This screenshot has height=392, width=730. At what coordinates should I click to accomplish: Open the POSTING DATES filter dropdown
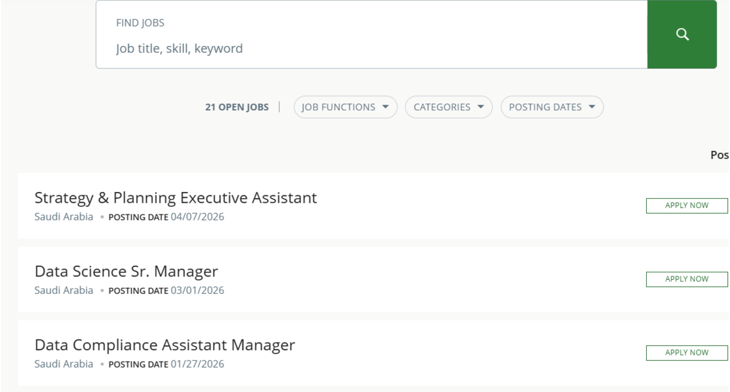[x=552, y=107]
